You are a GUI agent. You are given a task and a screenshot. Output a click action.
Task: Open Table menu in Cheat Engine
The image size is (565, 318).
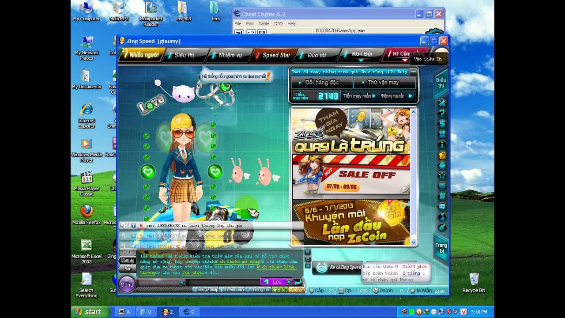pos(264,23)
